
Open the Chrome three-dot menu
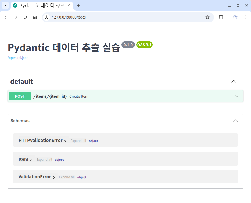point(245,17)
